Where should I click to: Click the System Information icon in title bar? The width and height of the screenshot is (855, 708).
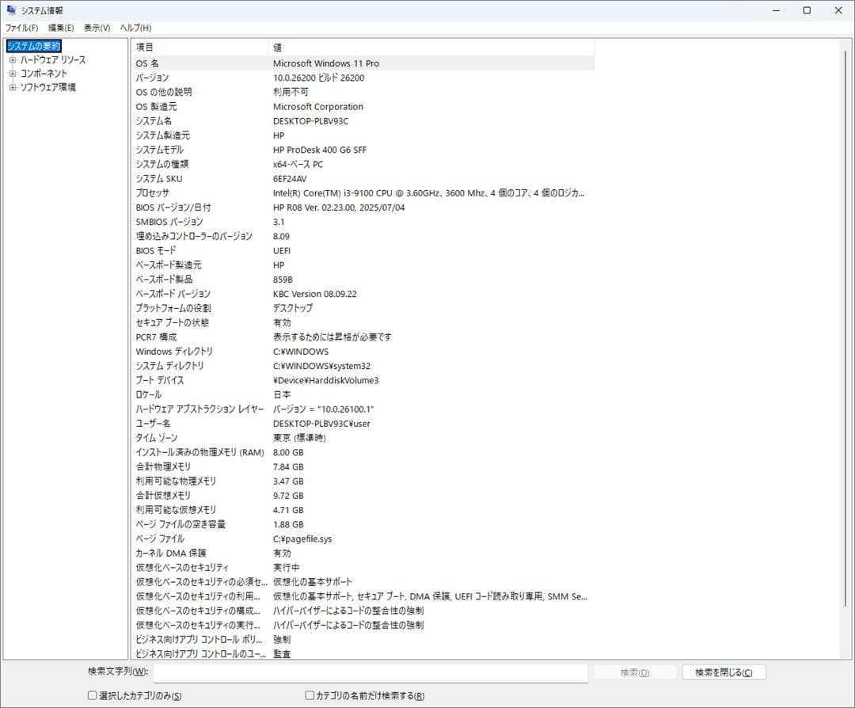coord(10,10)
